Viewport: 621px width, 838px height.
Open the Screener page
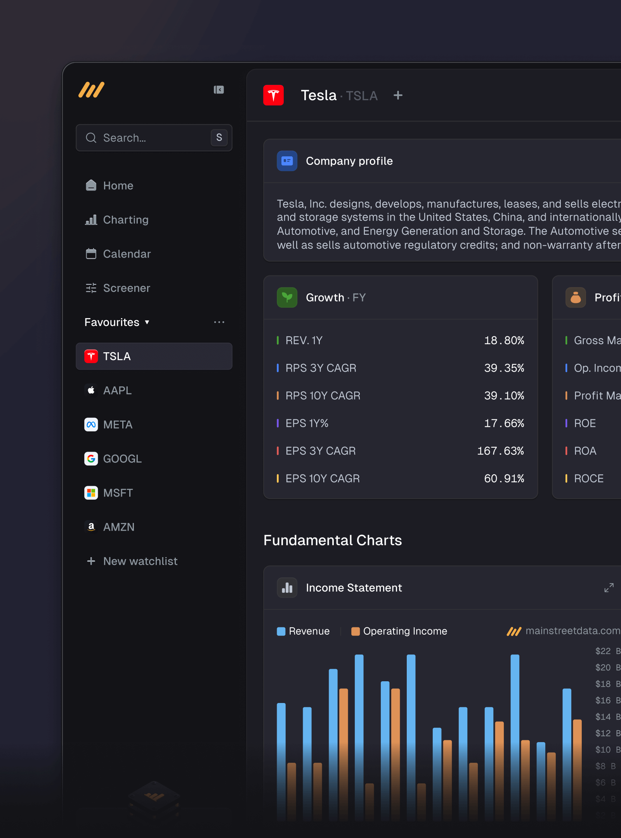(x=126, y=288)
